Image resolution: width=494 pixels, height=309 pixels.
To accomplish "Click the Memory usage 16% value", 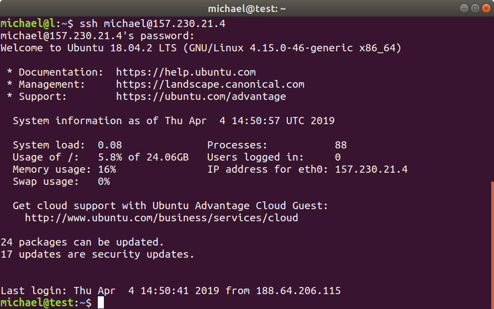I will (107, 169).
